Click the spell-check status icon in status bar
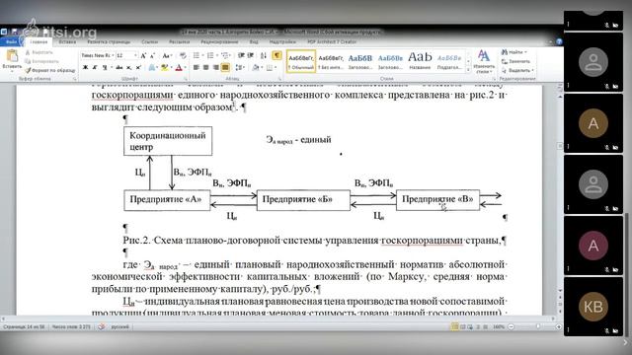The height and width of the screenshot is (355, 632). pos(102,326)
